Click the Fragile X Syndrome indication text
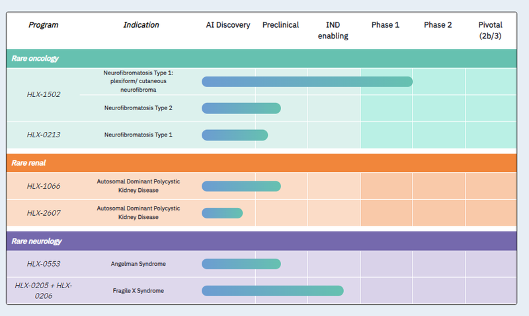Image resolution: width=529 pixels, height=316 pixels. (x=138, y=290)
